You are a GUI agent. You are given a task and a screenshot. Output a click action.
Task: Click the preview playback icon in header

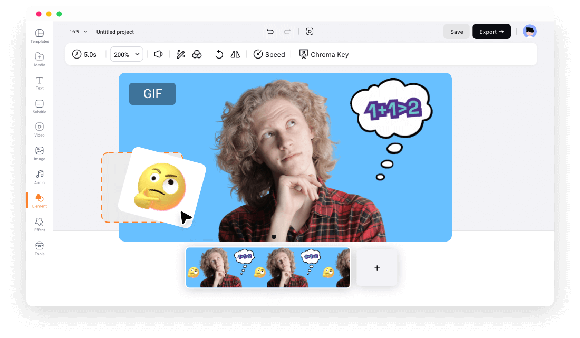pos(310,32)
